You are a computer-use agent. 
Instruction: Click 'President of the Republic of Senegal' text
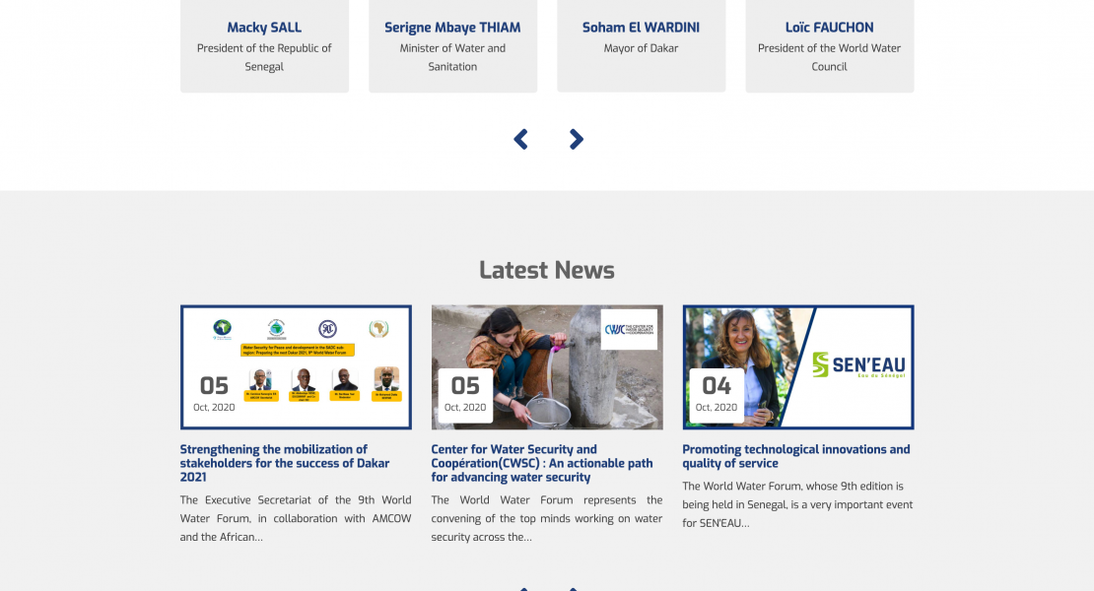point(264,57)
